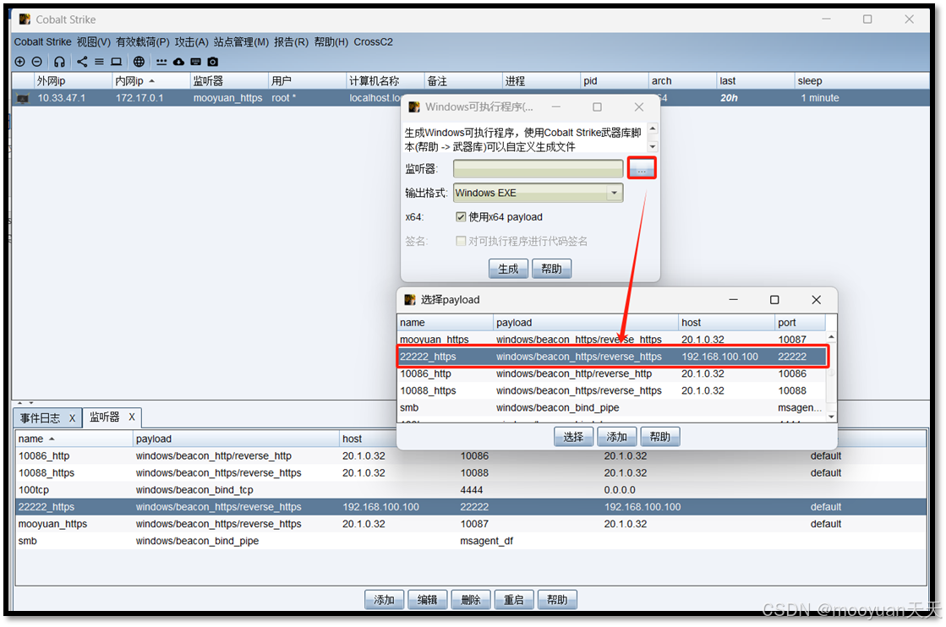Open the screenshots camera icon
946x627 pixels.
pos(213,62)
